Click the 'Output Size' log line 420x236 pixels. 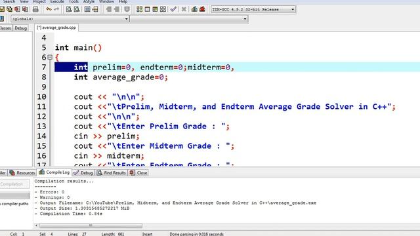coord(82,208)
